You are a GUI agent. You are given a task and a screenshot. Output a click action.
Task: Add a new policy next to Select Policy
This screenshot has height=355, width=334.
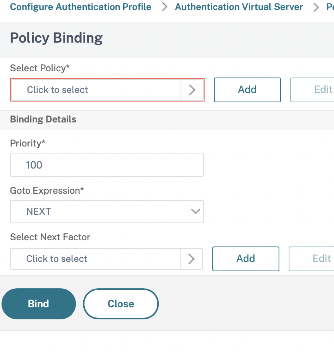coord(247,90)
